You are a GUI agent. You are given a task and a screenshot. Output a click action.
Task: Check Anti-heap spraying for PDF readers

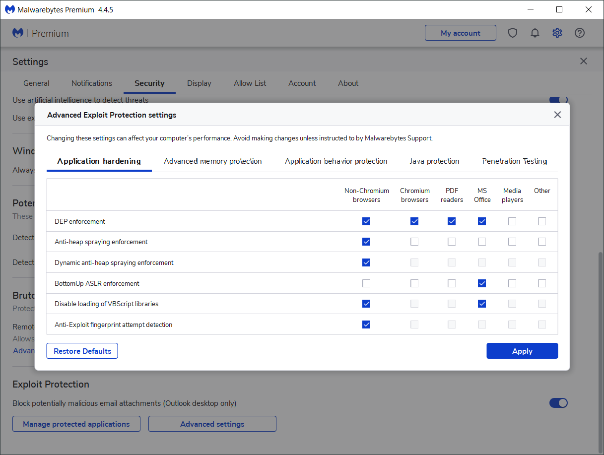tap(452, 242)
